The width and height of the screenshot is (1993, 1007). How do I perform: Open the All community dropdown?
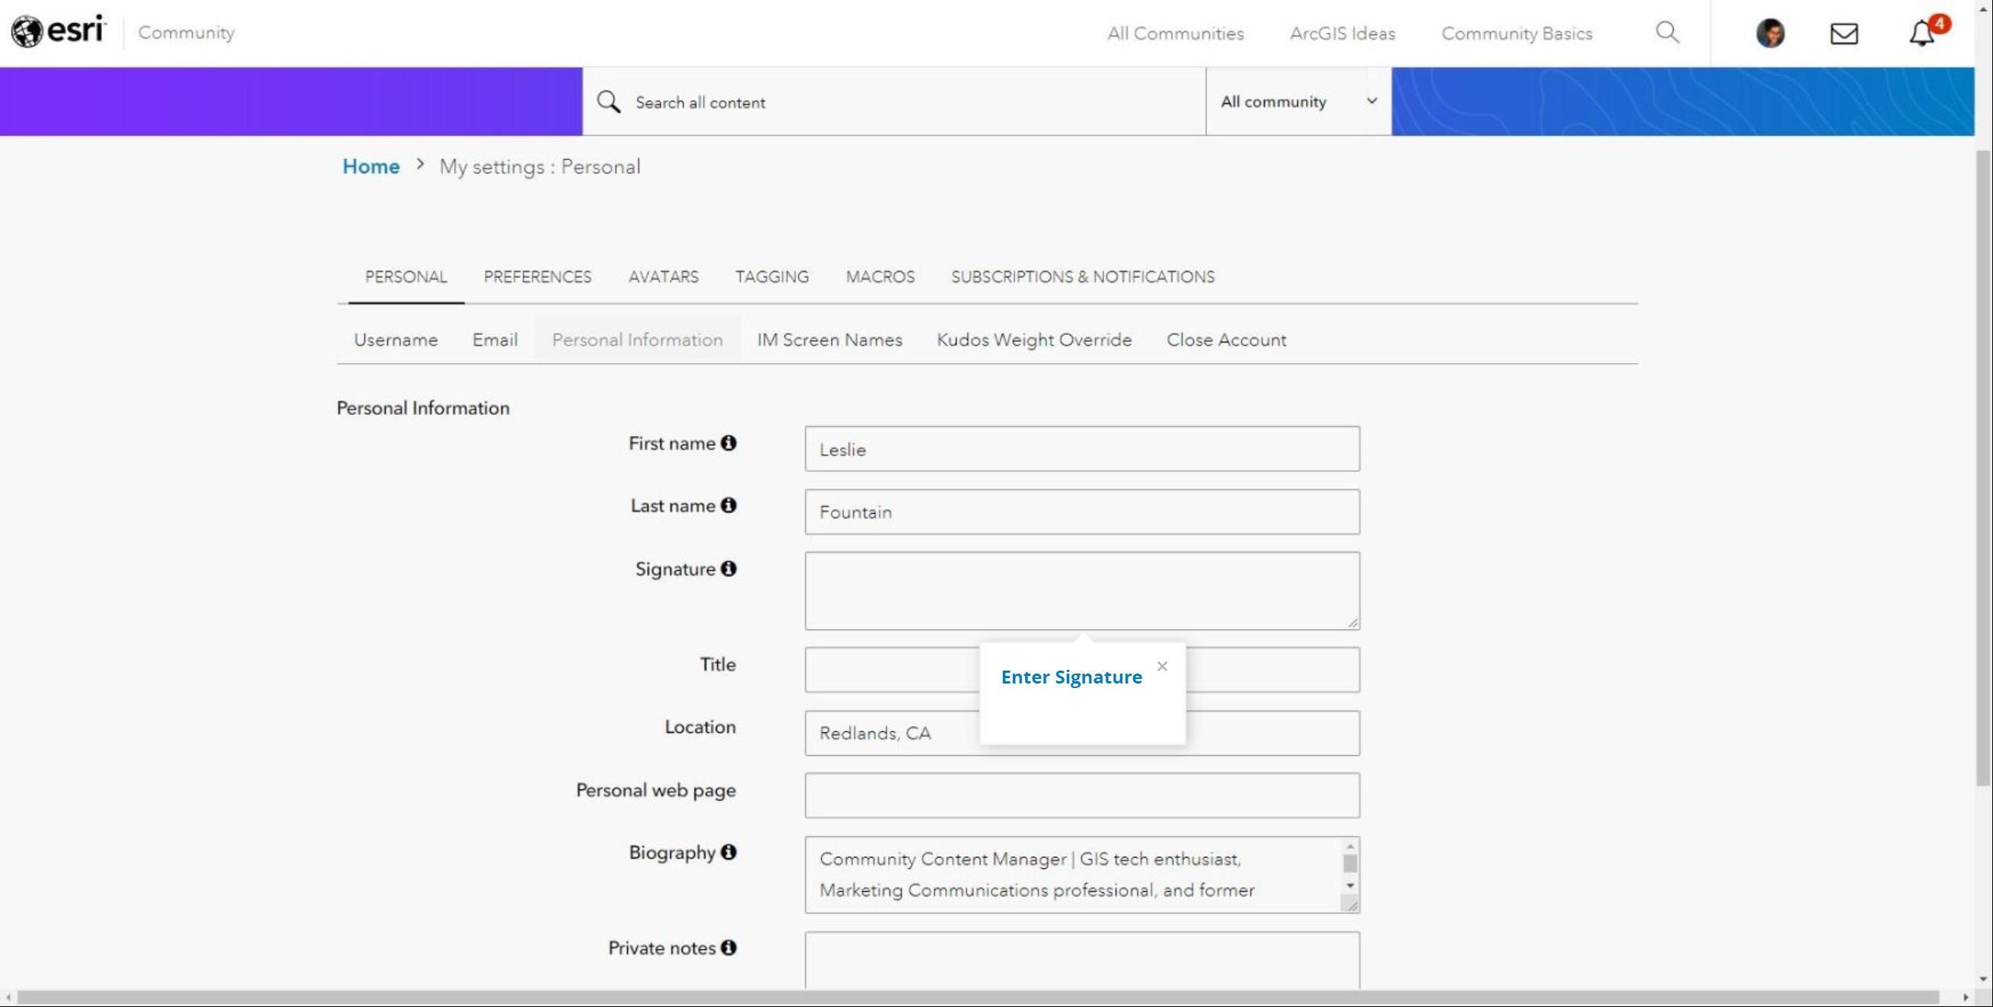click(x=1295, y=101)
